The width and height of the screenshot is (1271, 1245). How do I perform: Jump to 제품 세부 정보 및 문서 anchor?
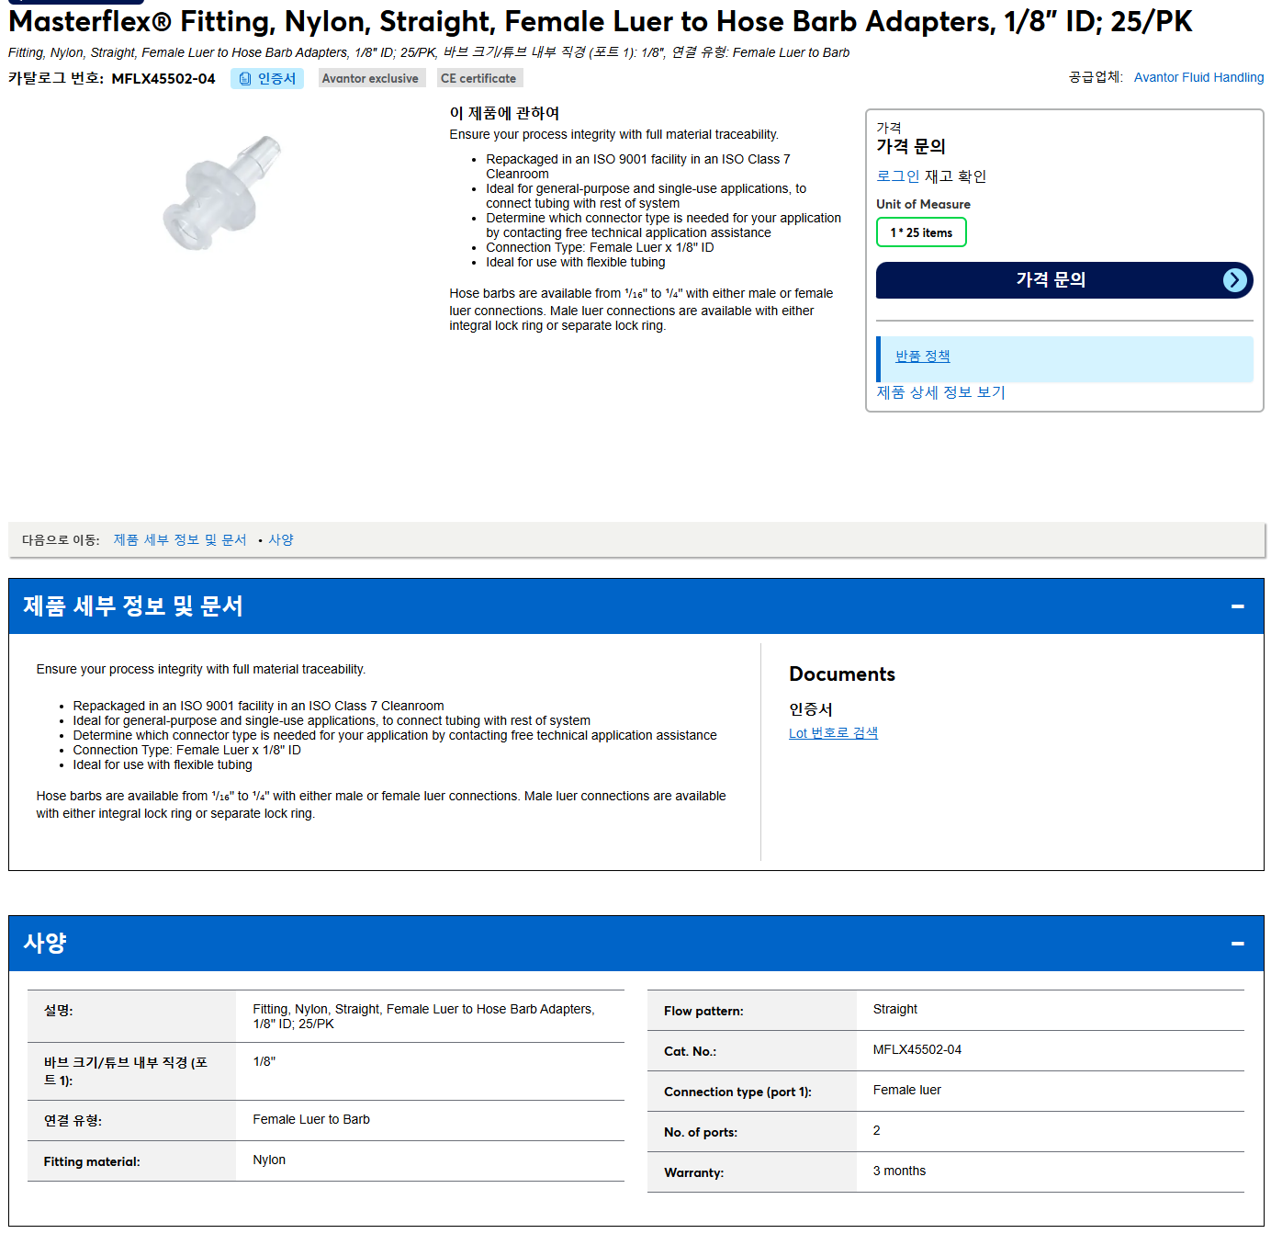click(180, 540)
